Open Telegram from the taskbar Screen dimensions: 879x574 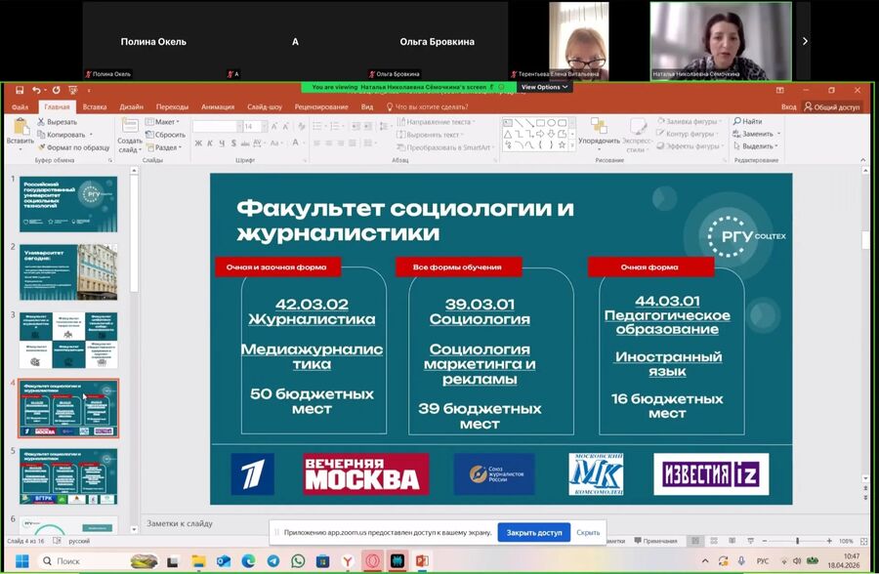point(272,561)
